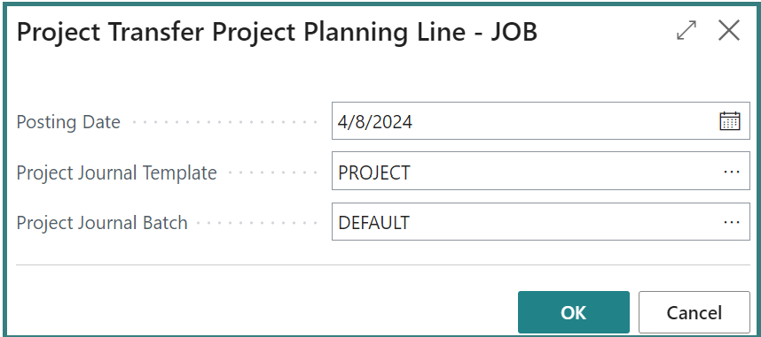
Task: Open the Posting Date calendar picker
Action: tap(729, 121)
